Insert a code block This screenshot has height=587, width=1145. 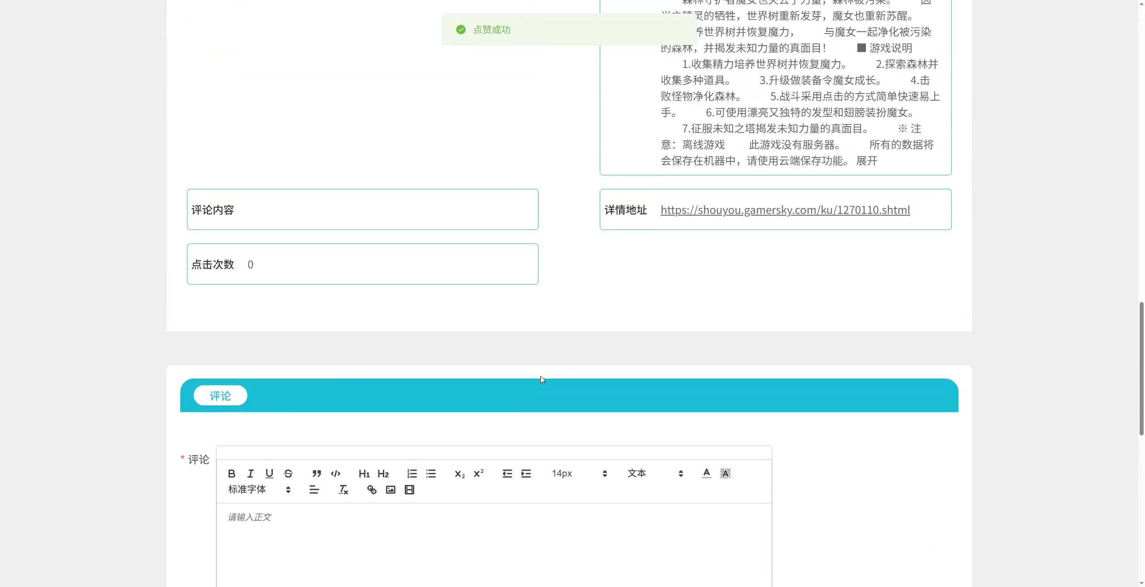pos(335,473)
